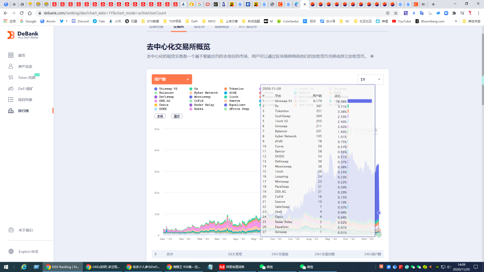The height and width of the screenshot is (272, 484).
Task: Sort by 24H用户数 column header
Action: click(x=372, y=254)
